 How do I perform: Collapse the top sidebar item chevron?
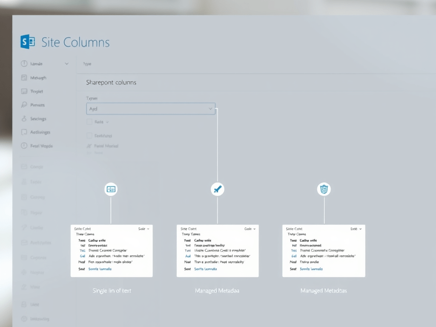pos(67,63)
